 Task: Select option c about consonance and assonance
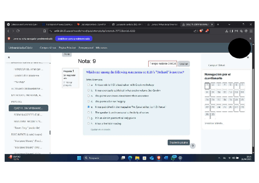(x=89, y=96)
